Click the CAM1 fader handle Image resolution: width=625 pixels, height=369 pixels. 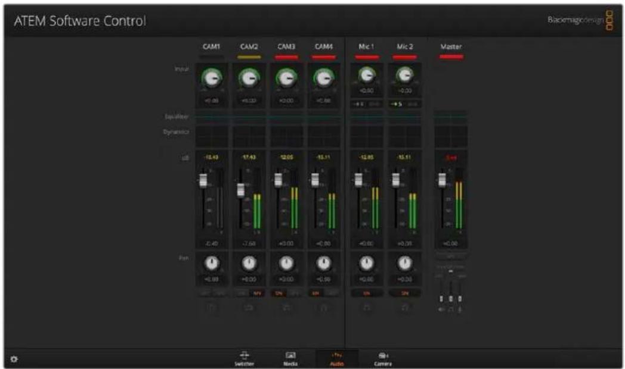tap(203, 180)
